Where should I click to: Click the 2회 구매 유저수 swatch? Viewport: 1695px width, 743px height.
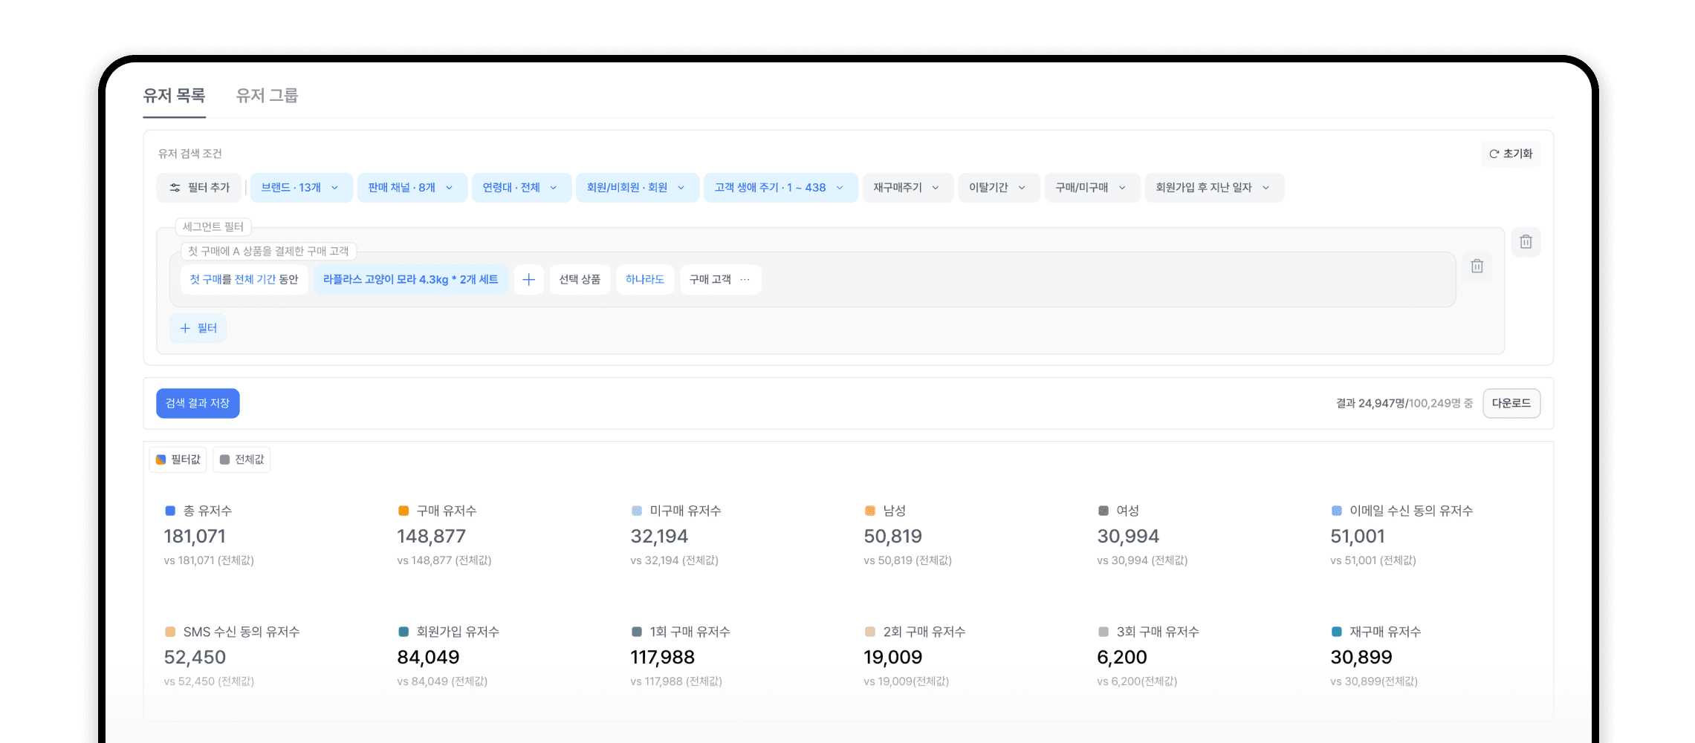[x=870, y=632]
